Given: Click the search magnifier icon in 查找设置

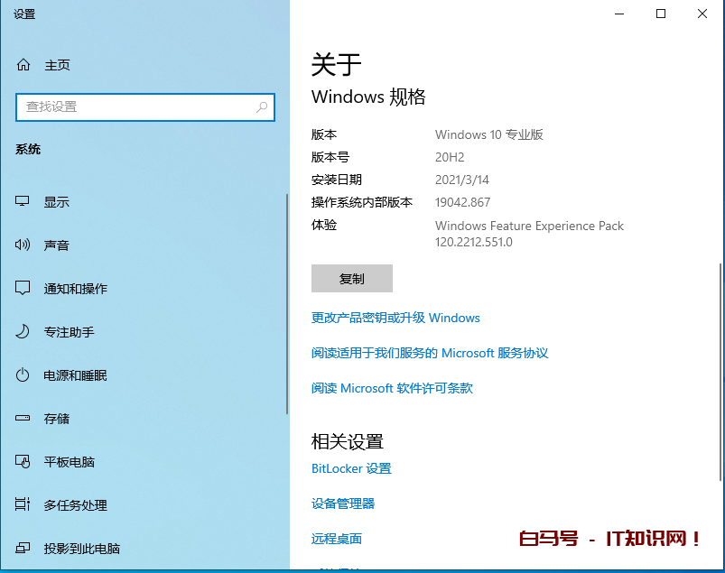Looking at the screenshot, I should click(262, 106).
